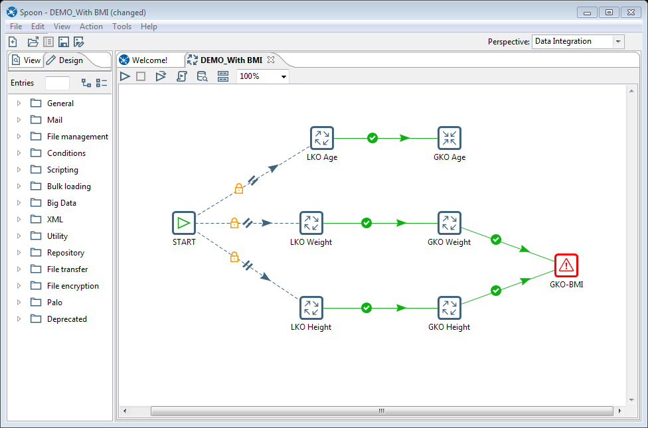
Task: Select the Utility folder row
Action: [x=60, y=236]
